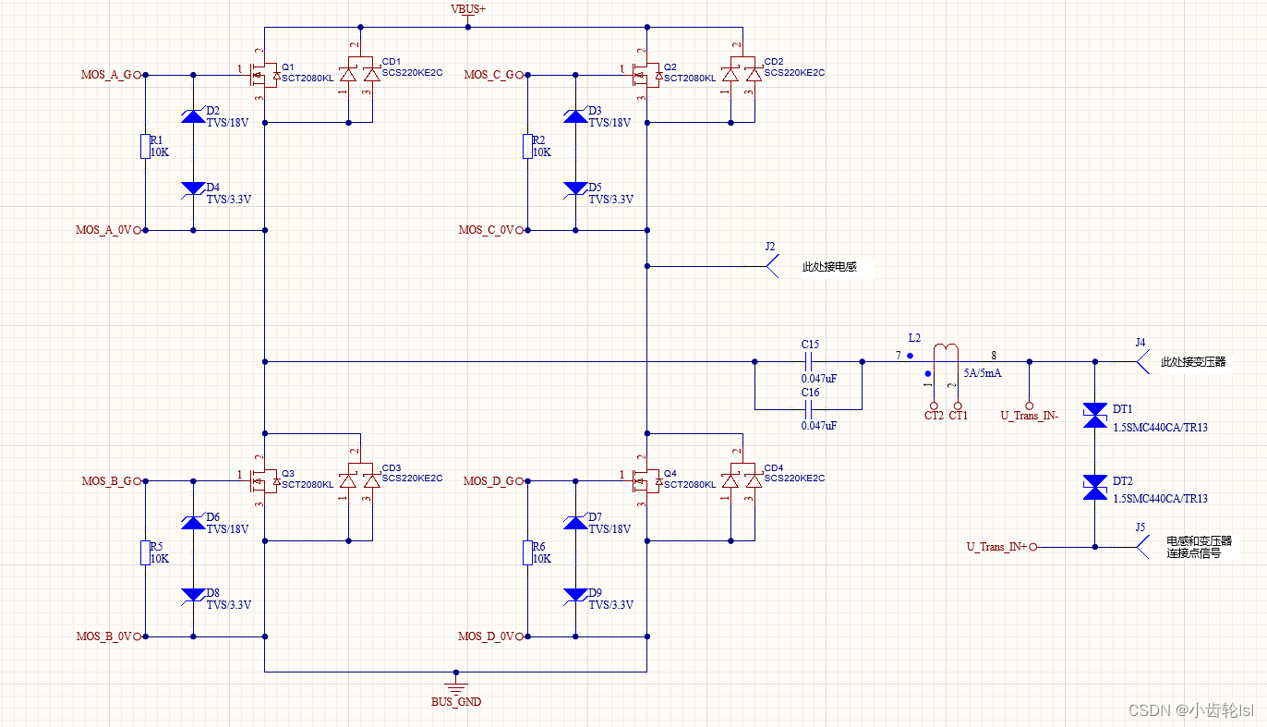The image size is (1267, 727).
Task: Select the Q3 SCT2080KL MOSFET symbol
Action: coord(264,481)
